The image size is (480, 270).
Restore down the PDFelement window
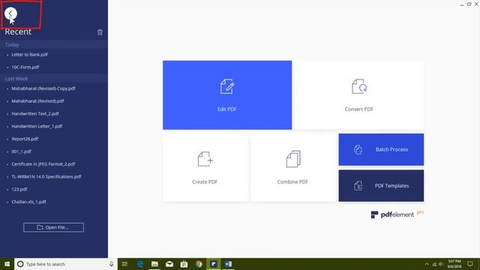pos(469,4)
